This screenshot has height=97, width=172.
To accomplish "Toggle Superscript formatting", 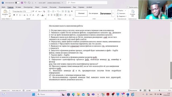I will pyautogui.click(x=30, y=15).
